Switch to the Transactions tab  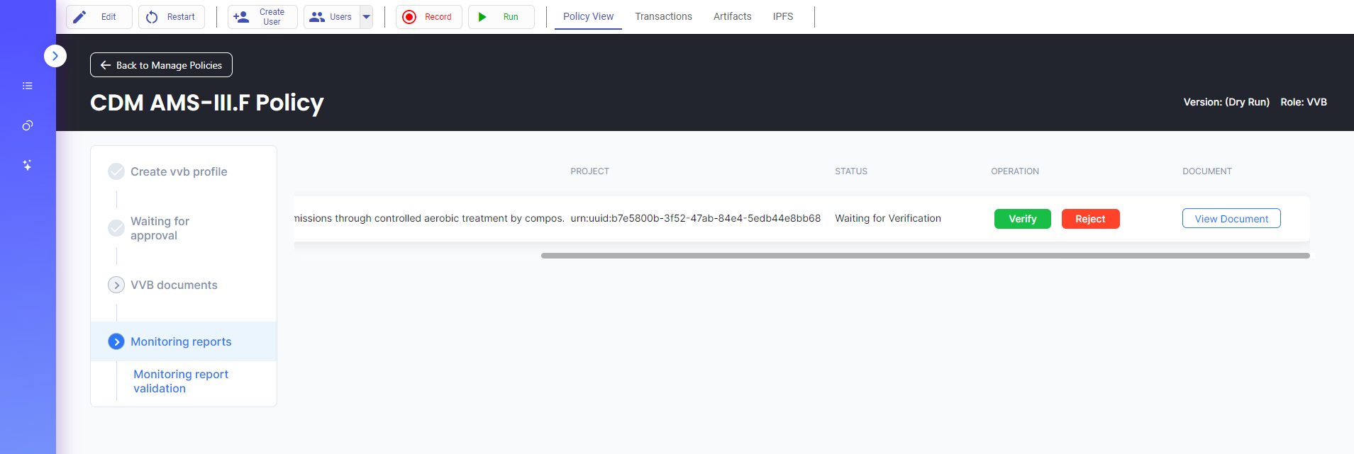[x=663, y=16]
